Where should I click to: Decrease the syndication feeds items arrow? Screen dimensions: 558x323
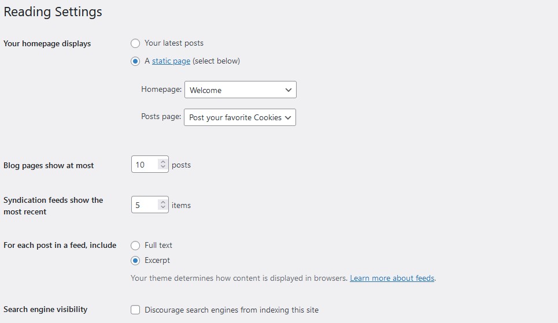163,208
